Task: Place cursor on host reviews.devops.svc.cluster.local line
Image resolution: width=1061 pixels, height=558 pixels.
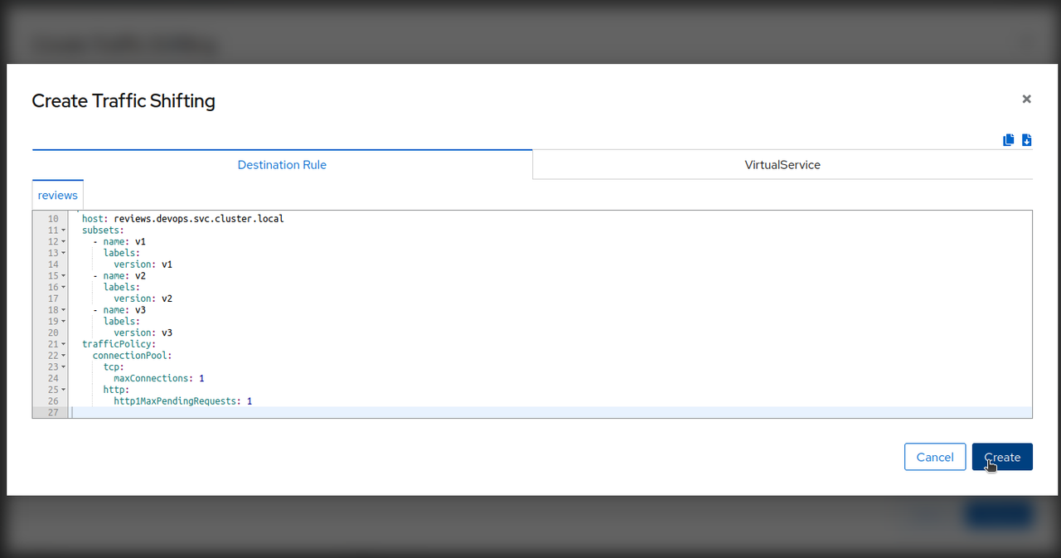Action: point(182,219)
